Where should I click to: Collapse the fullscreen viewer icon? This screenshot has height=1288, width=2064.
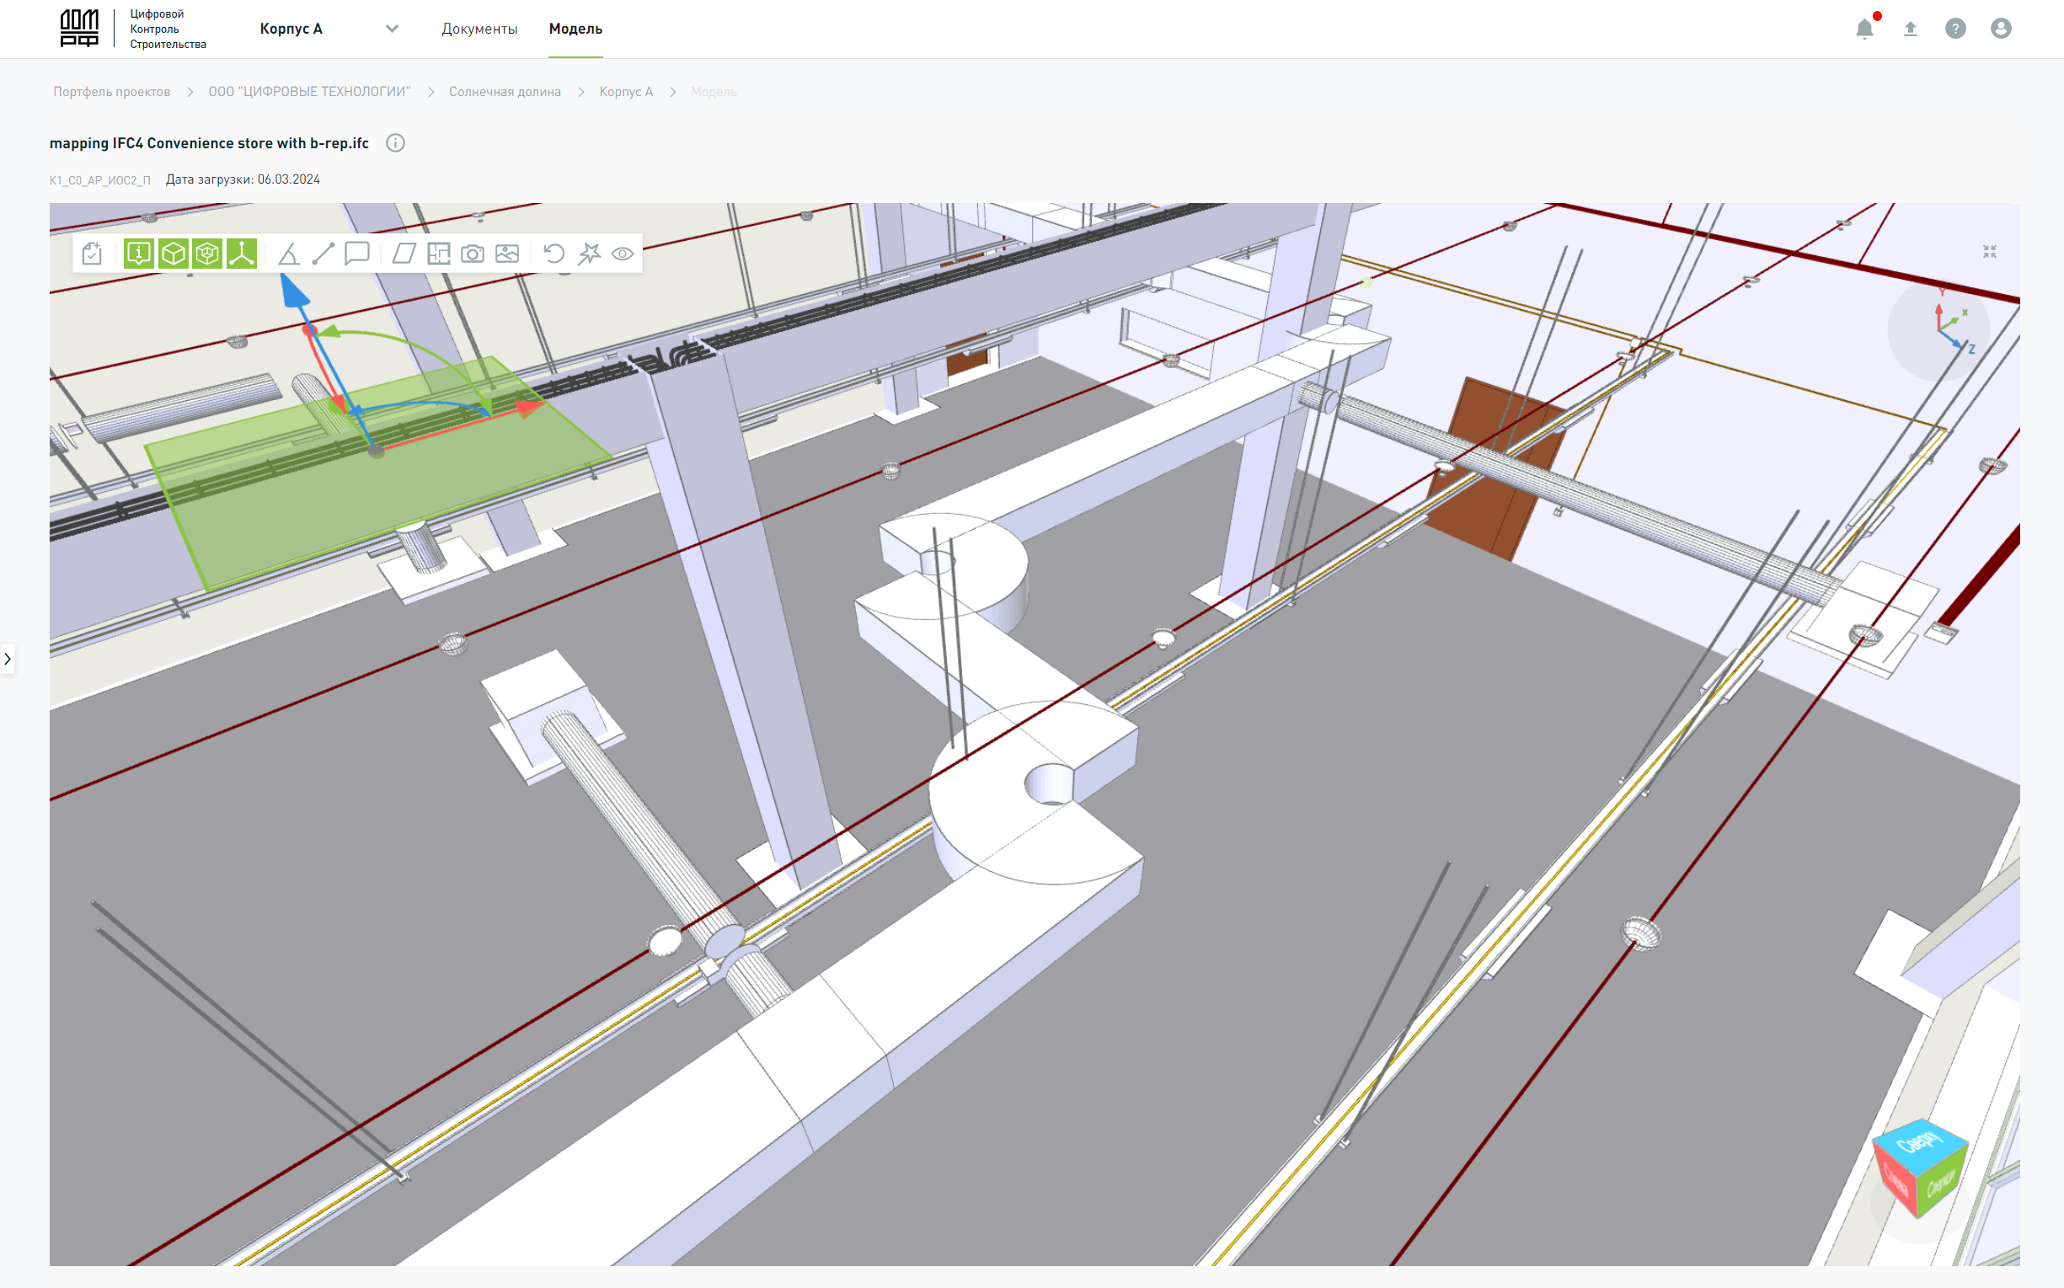[x=1990, y=251]
